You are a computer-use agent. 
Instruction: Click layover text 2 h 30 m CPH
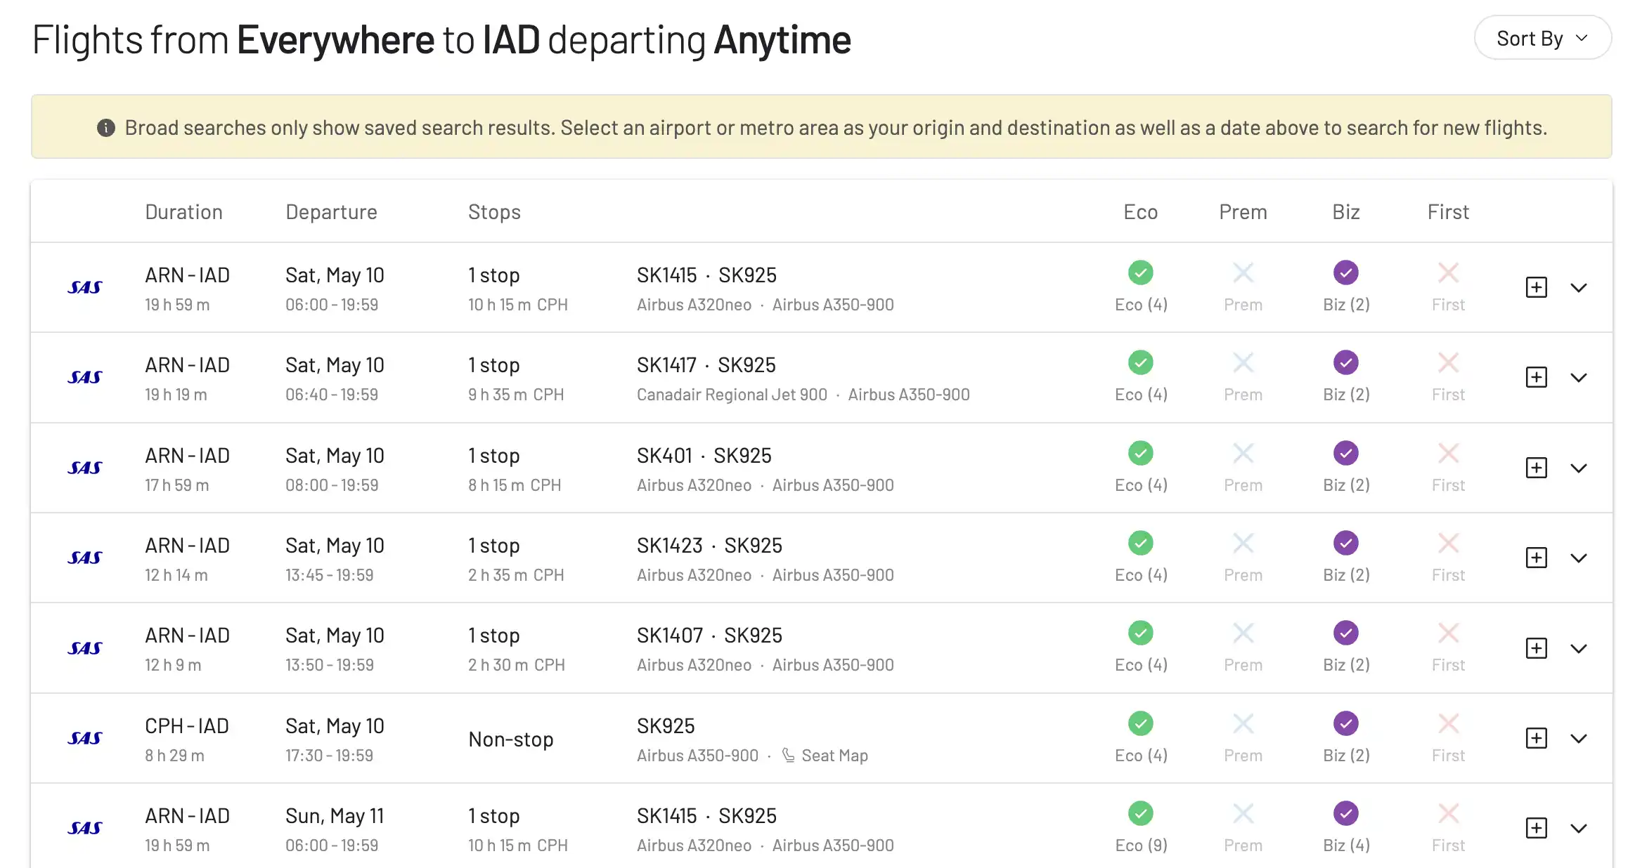pyautogui.click(x=517, y=665)
